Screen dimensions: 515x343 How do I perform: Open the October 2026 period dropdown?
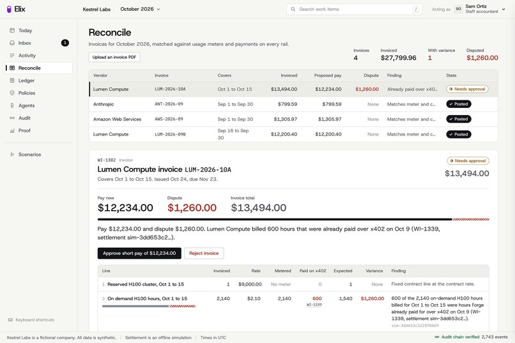[140, 9]
